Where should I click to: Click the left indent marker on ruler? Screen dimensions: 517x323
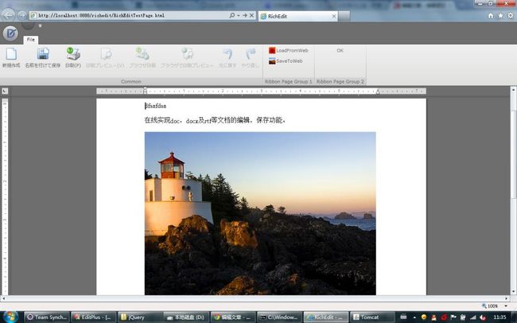[145, 91]
